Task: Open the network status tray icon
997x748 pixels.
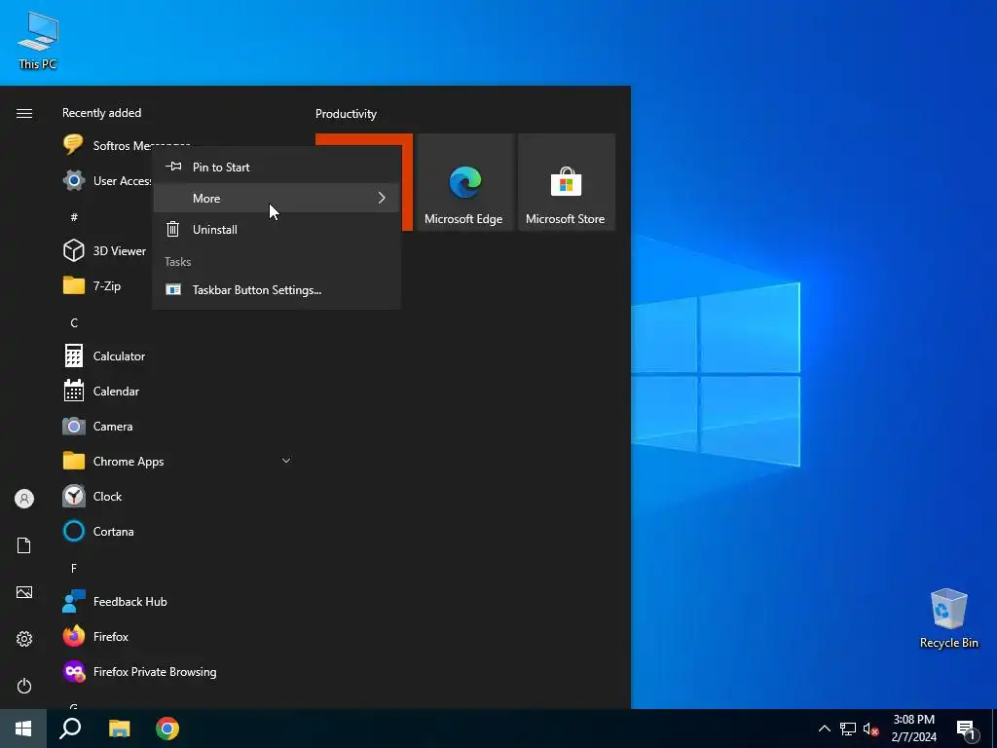Action: pyautogui.click(x=848, y=729)
